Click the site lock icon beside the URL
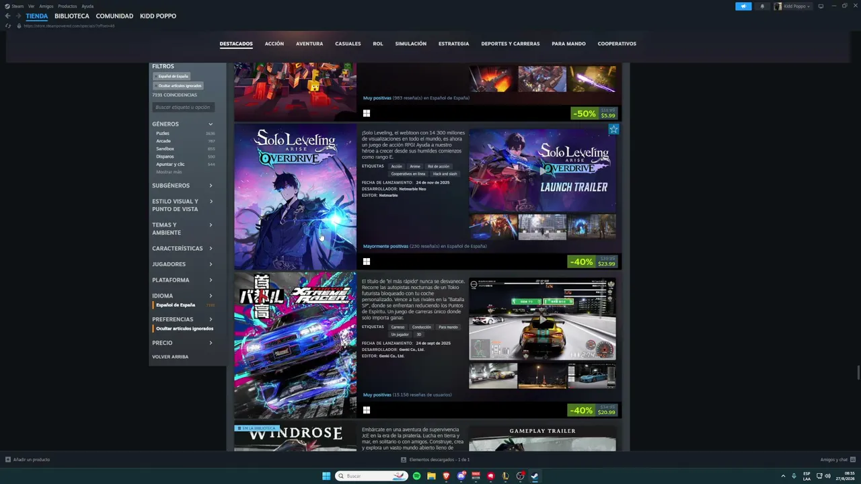 click(x=19, y=26)
